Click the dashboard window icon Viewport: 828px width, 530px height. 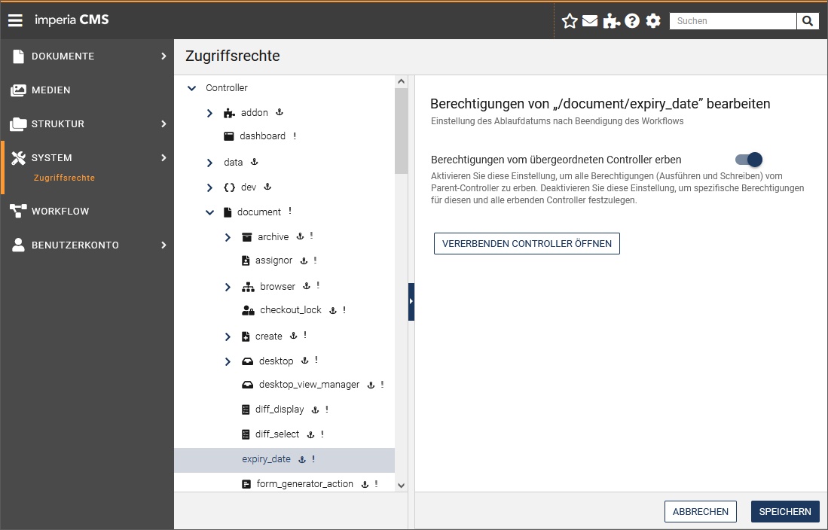[x=228, y=136]
